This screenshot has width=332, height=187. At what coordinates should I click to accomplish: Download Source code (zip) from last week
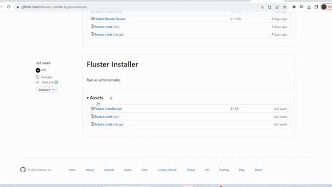[107, 116]
